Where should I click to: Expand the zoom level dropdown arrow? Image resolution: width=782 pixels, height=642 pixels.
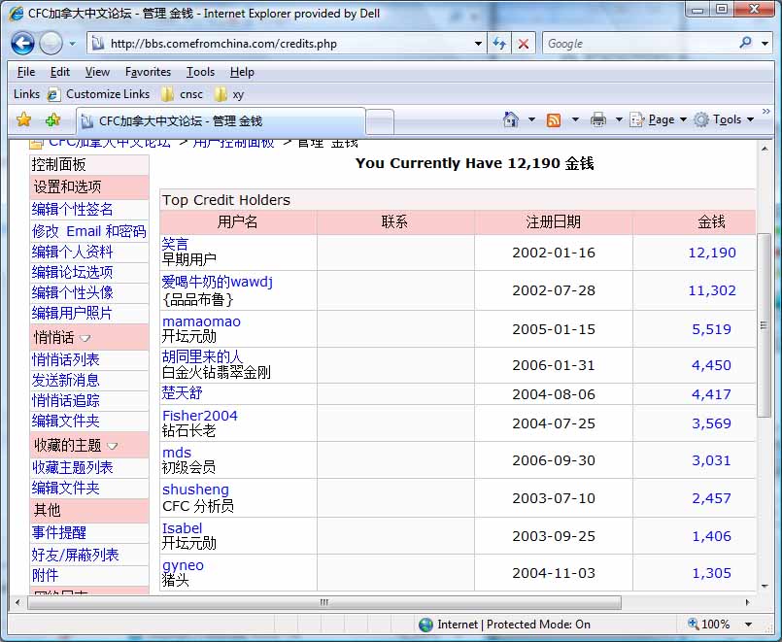[748, 625]
